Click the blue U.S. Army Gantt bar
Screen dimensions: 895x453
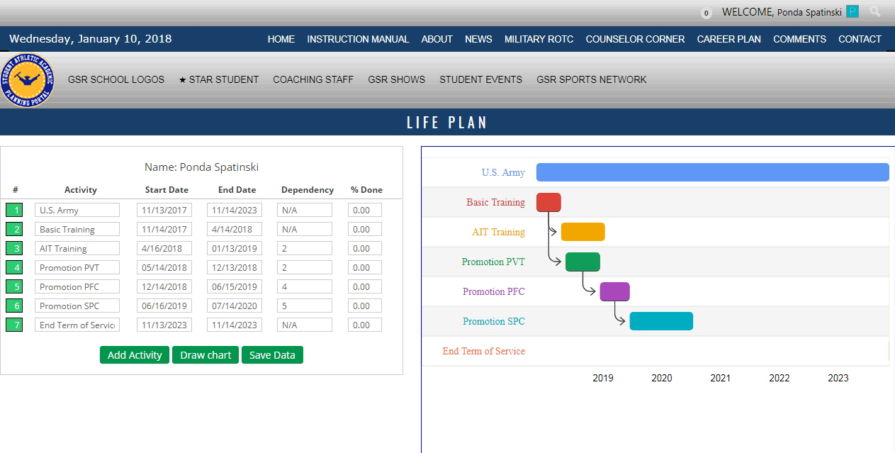click(x=712, y=172)
